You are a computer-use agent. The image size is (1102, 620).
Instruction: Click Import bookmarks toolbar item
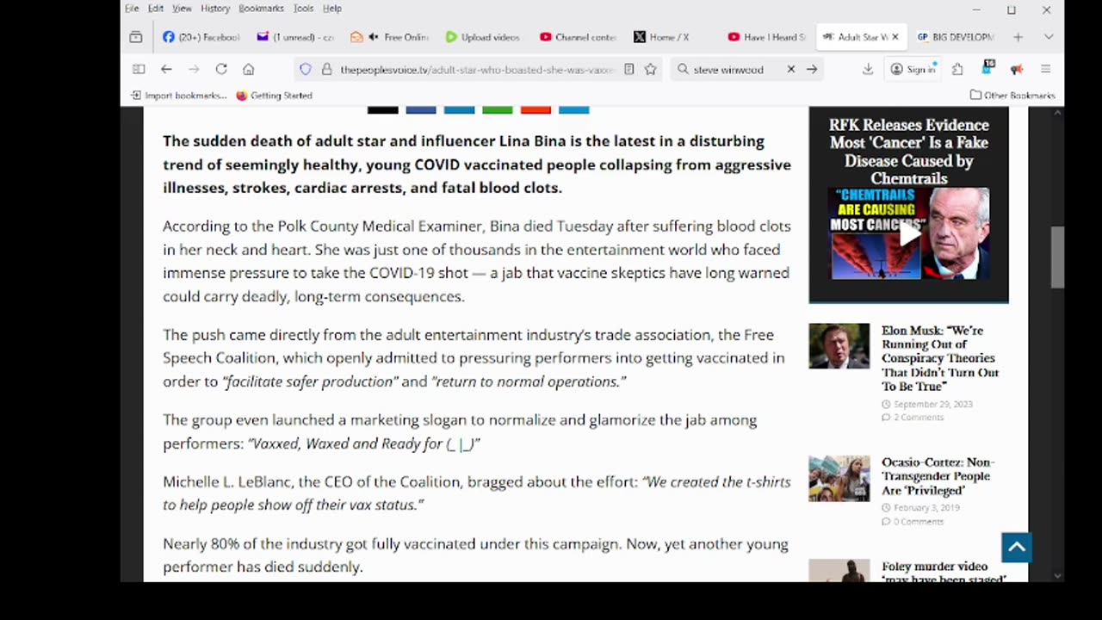179,96
